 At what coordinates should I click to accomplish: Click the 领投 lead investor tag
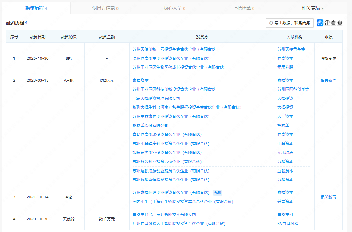pyautogui.click(x=218, y=193)
